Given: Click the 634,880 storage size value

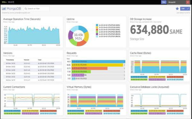Looking at the screenshot, I should coord(149,30).
